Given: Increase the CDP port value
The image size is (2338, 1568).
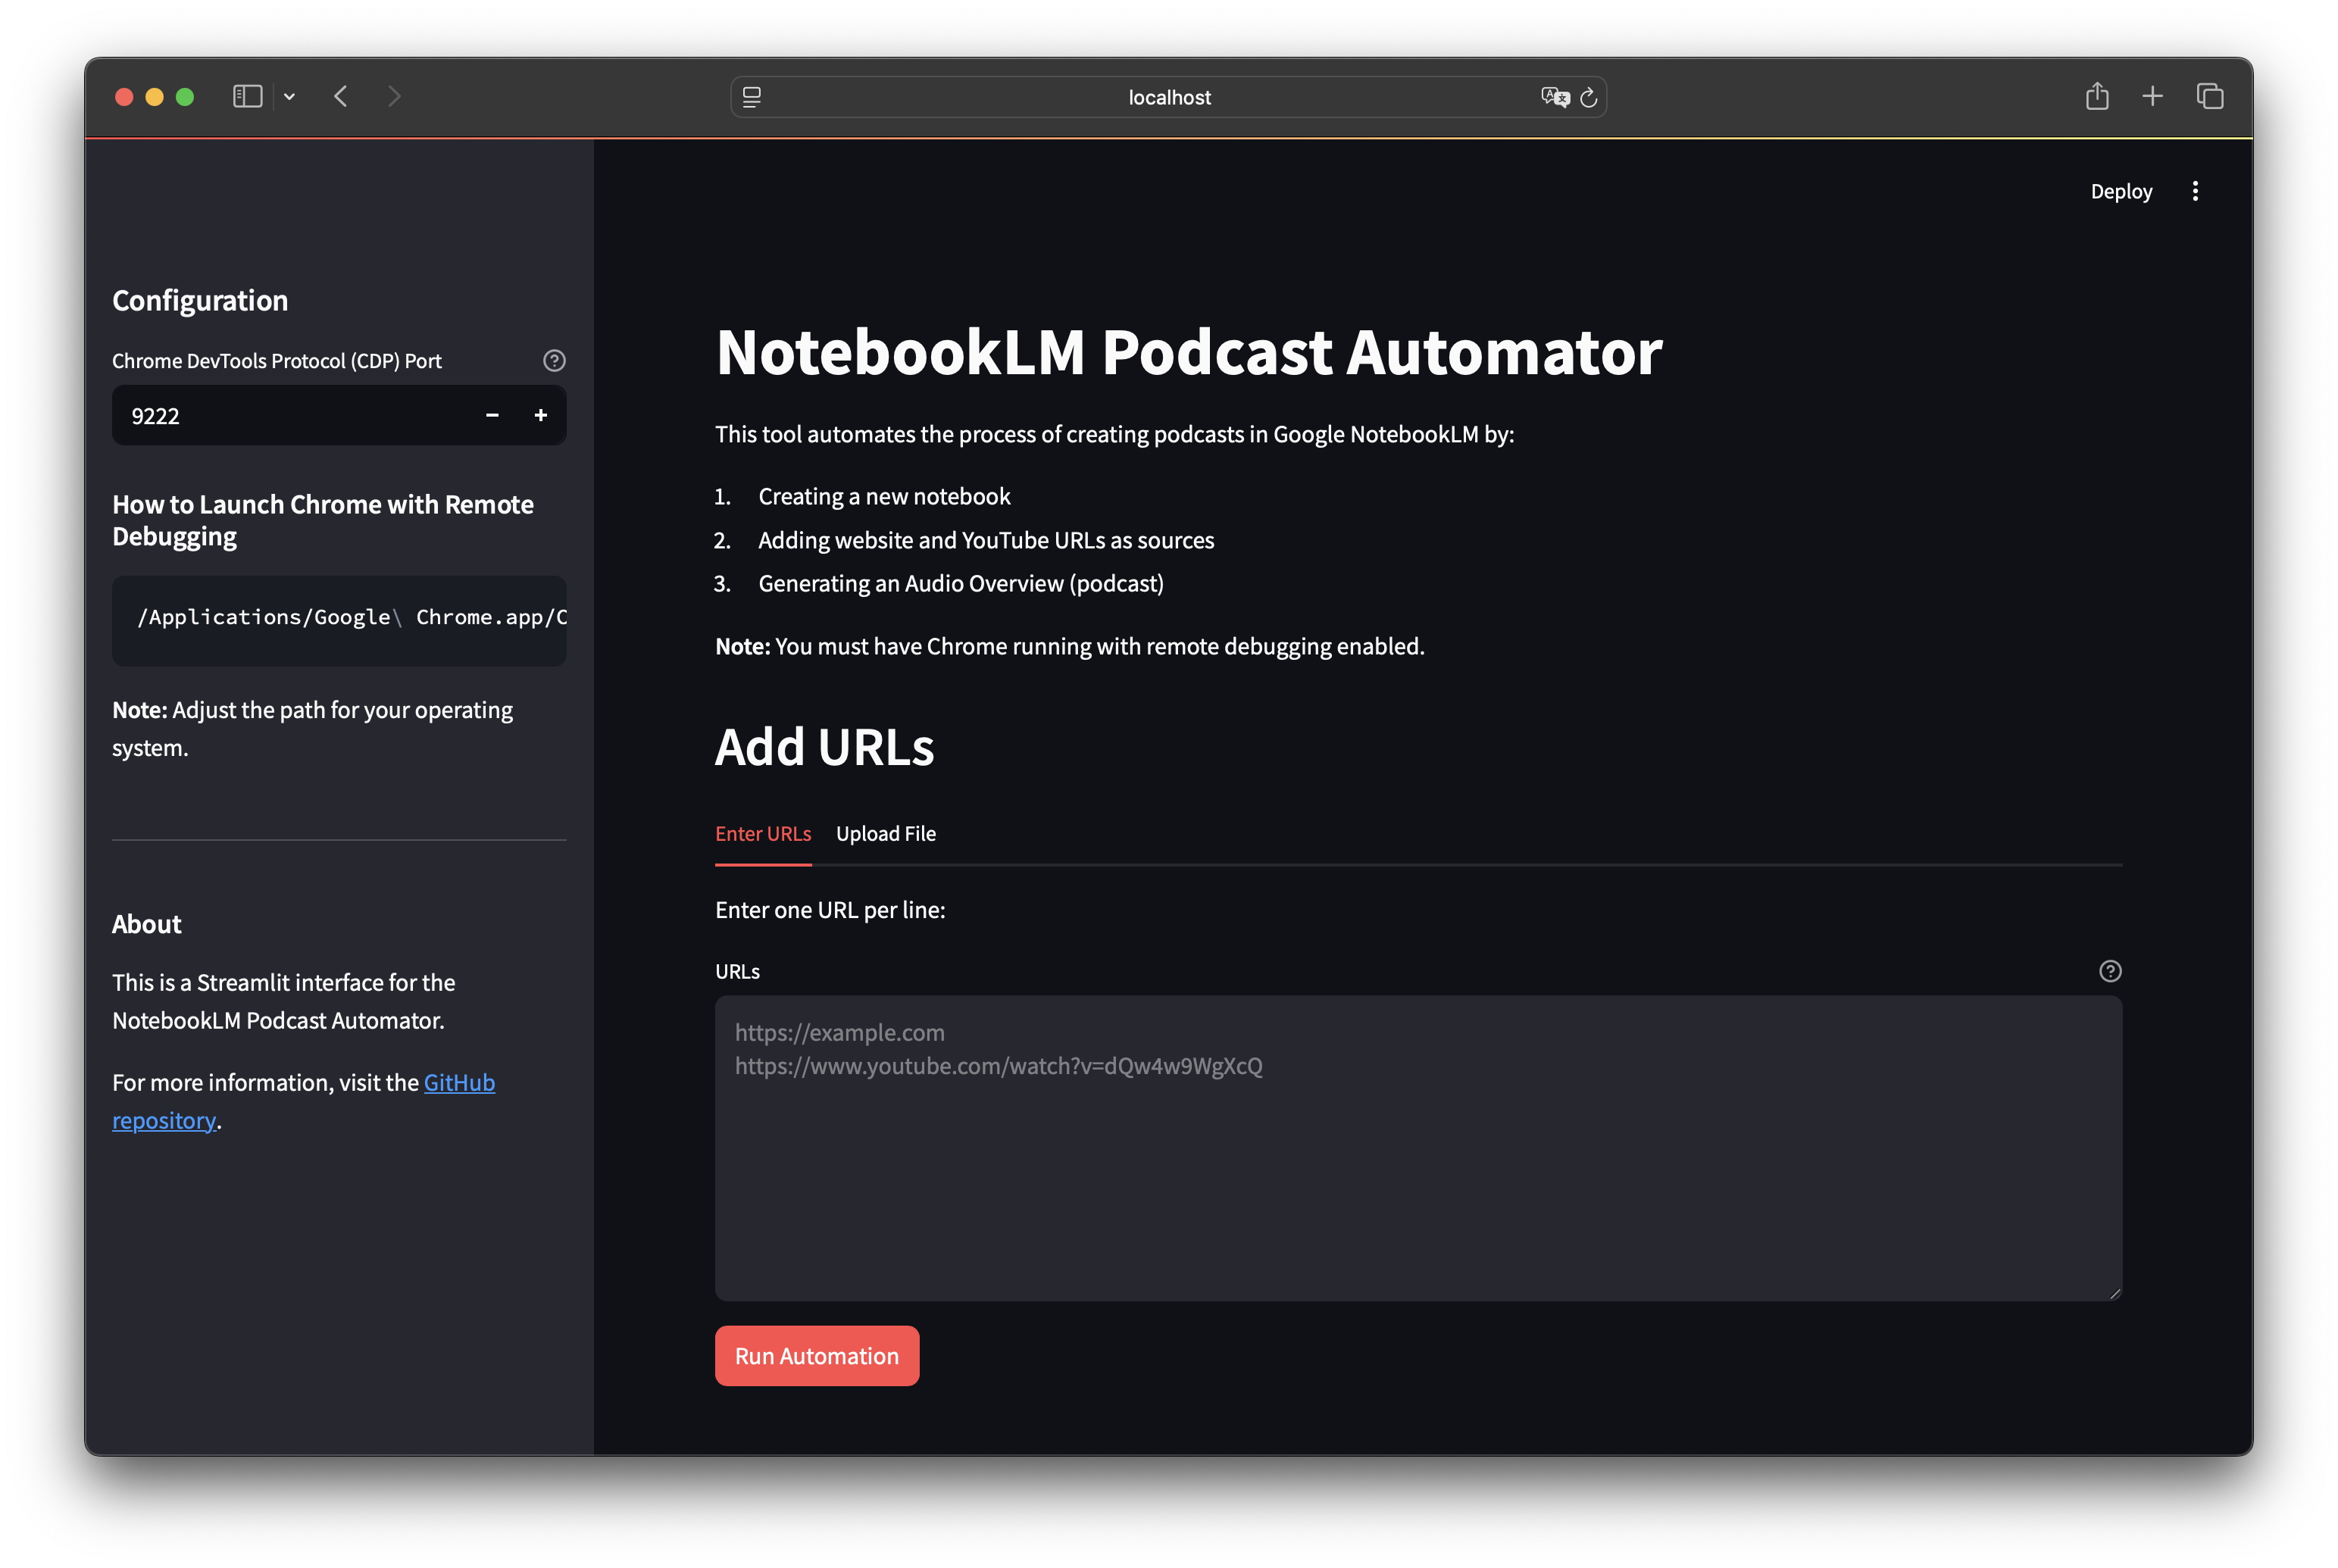Looking at the screenshot, I should pos(541,415).
